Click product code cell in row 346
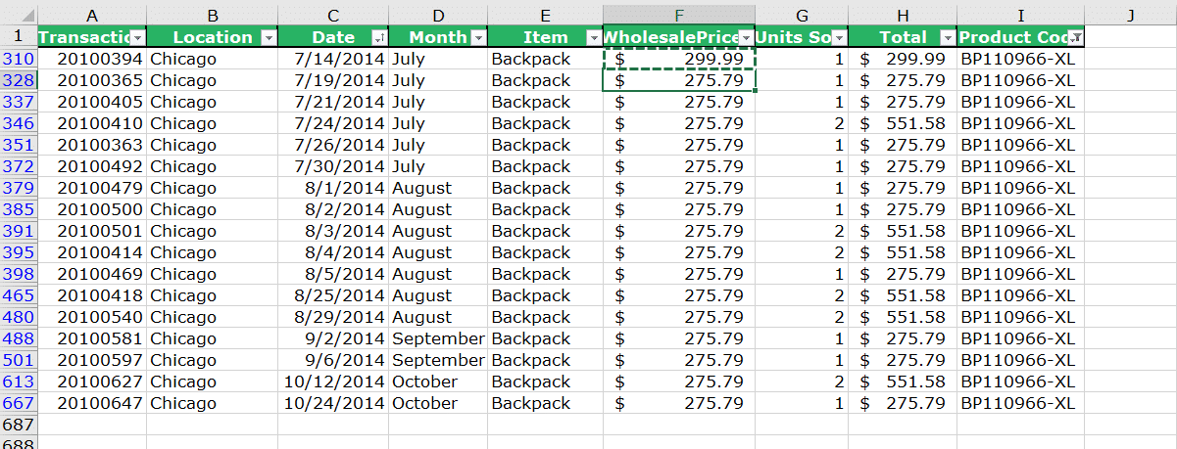1177x449 pixels. [x=1021, y=123]
